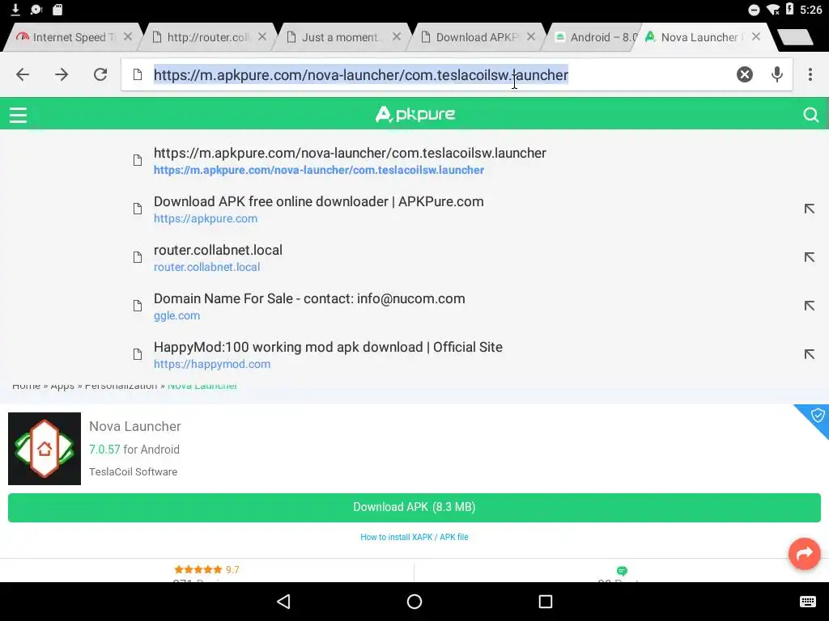Screen dimensions: 829x621
Task: Open the download notification in status bar
Action: [15, 9]
